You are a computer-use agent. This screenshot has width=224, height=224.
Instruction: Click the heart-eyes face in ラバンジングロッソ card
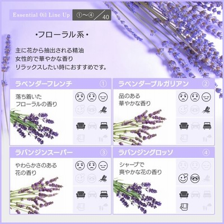click(x=183, y=178)
